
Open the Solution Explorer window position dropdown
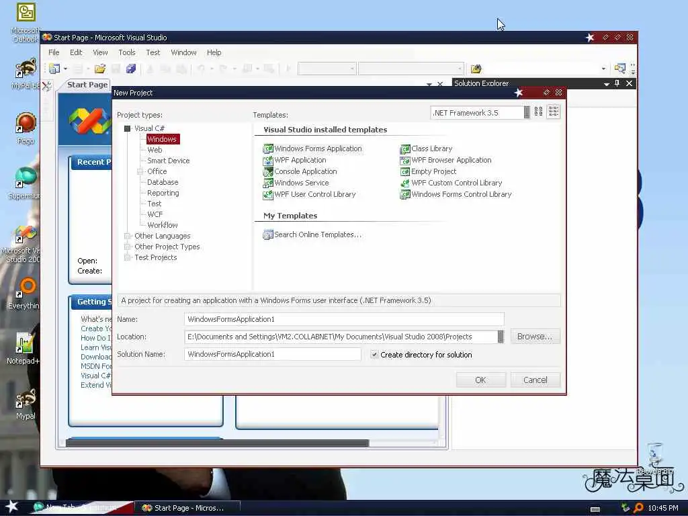pos(607,83)
